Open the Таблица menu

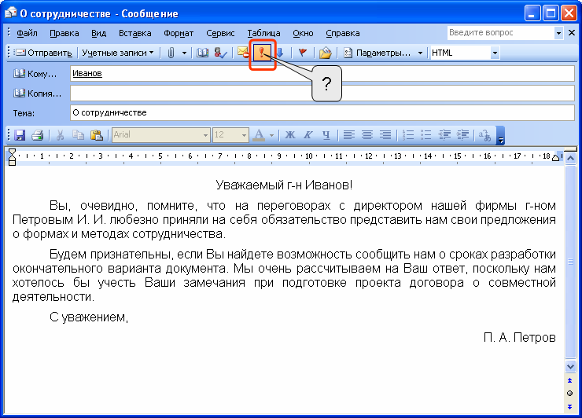[263, 33]
